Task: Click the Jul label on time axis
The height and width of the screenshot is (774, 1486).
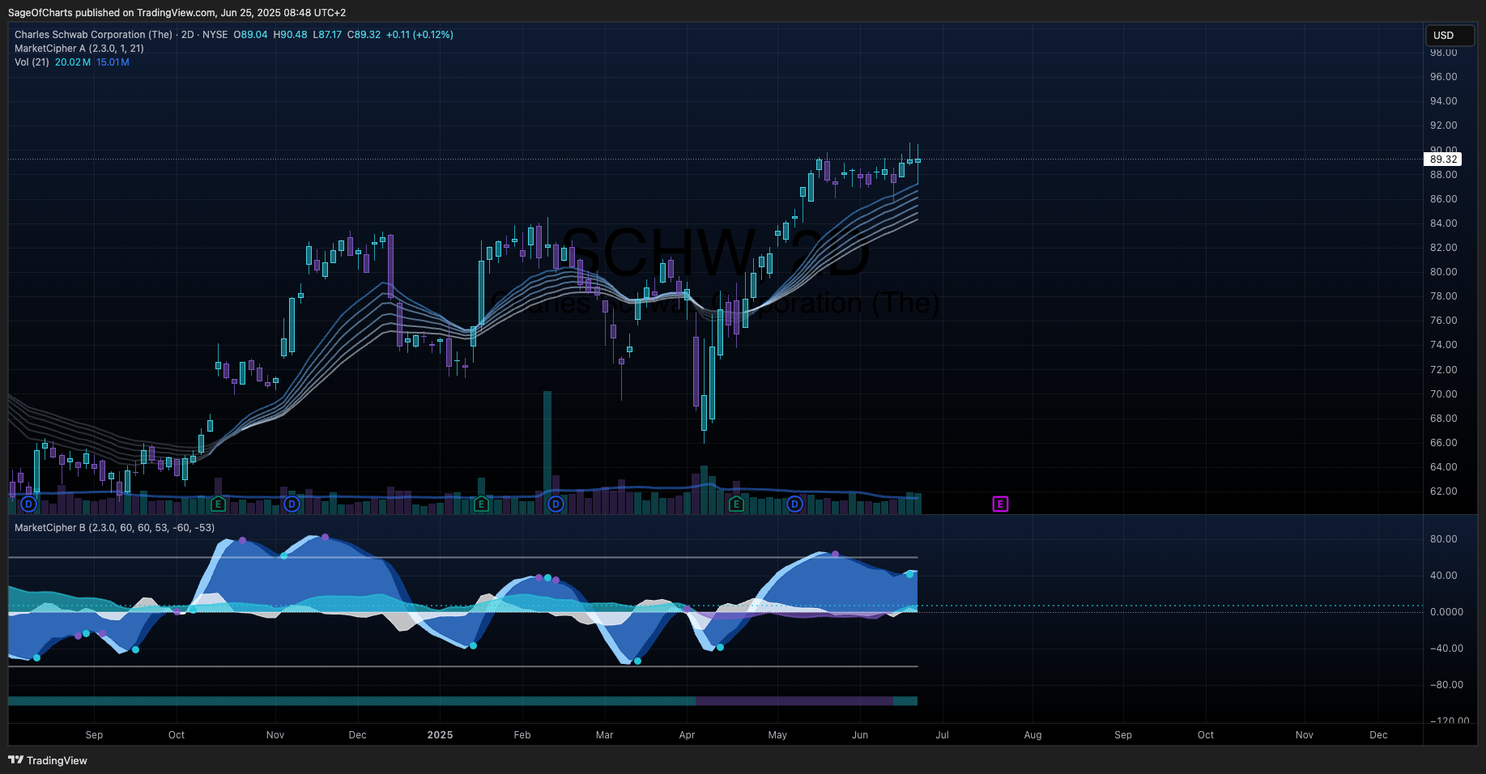Action: 942,735
